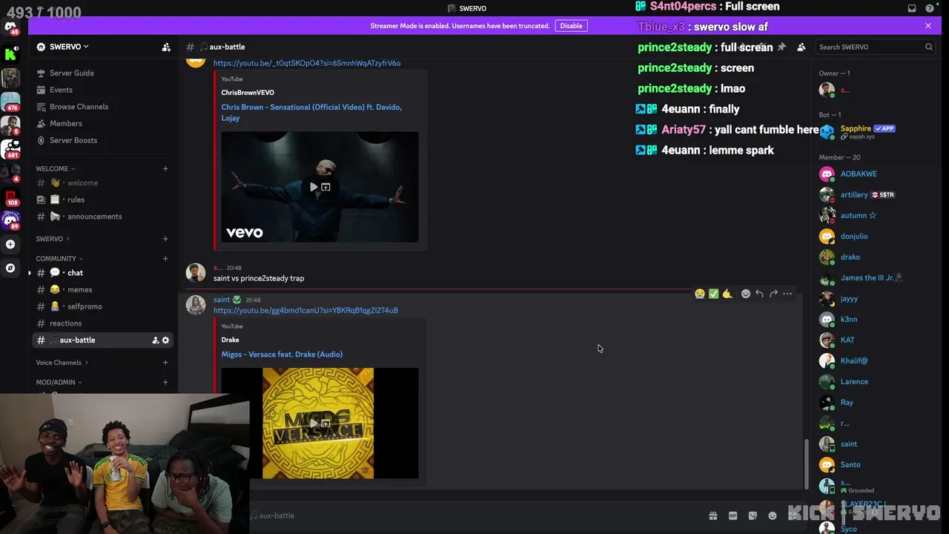
Task: Open Migos Versace feat. Drake title link
Action: click(x=282, y=355)
